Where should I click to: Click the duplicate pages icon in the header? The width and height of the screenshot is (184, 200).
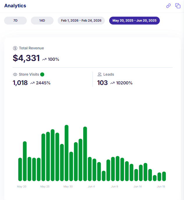tap(178, 6)
